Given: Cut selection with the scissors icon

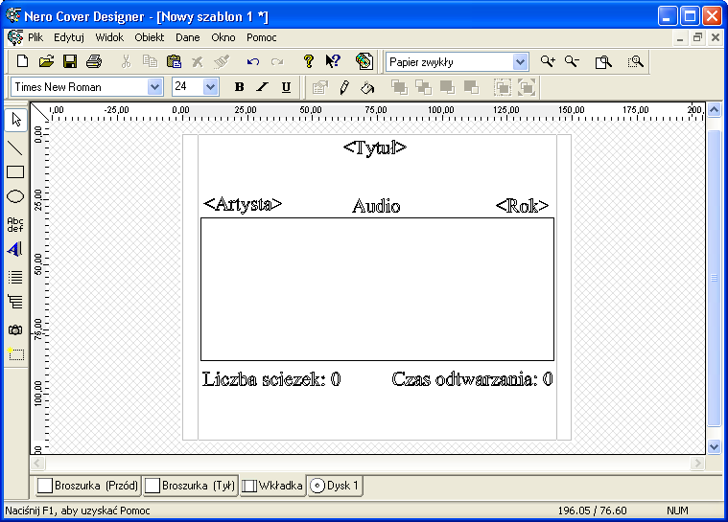Looking at the screenshot, I should [126, 61].
